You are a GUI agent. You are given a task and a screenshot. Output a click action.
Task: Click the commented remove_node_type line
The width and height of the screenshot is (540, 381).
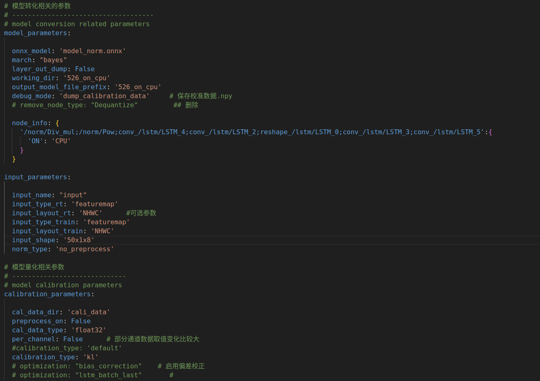coord(75,105)
